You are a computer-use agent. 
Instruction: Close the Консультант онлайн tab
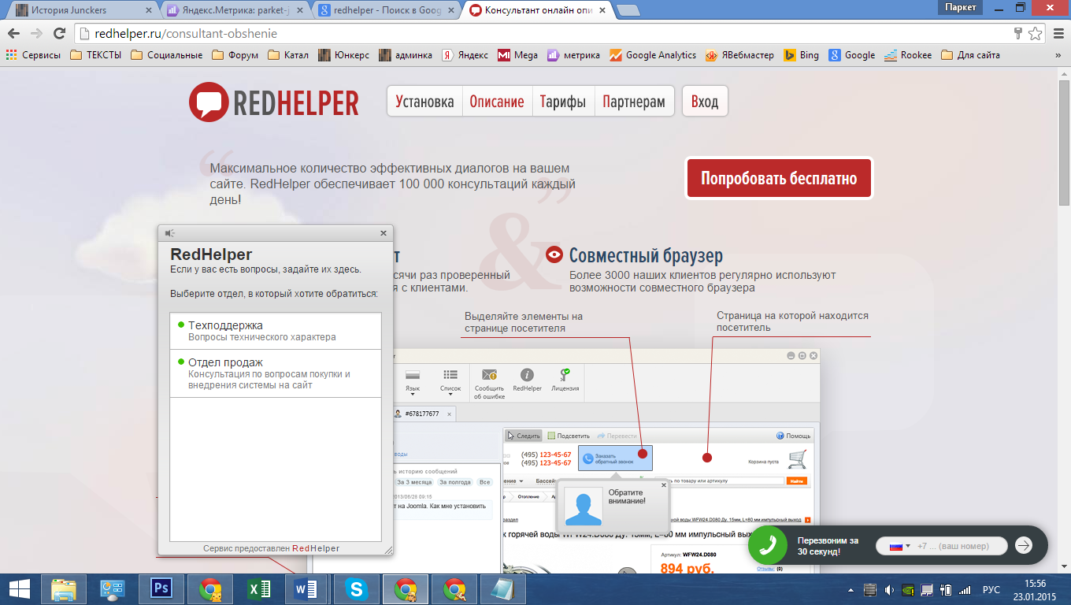point(602,10)
